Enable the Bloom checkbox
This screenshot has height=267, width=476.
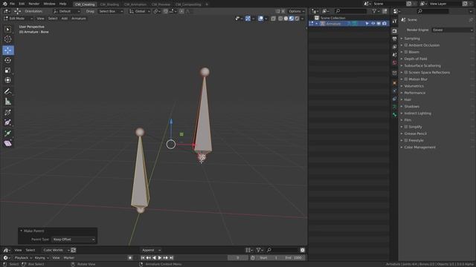click(406, 52)
